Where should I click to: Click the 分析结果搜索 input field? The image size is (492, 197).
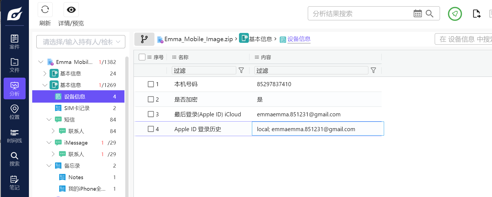click(x=361, y=13)
